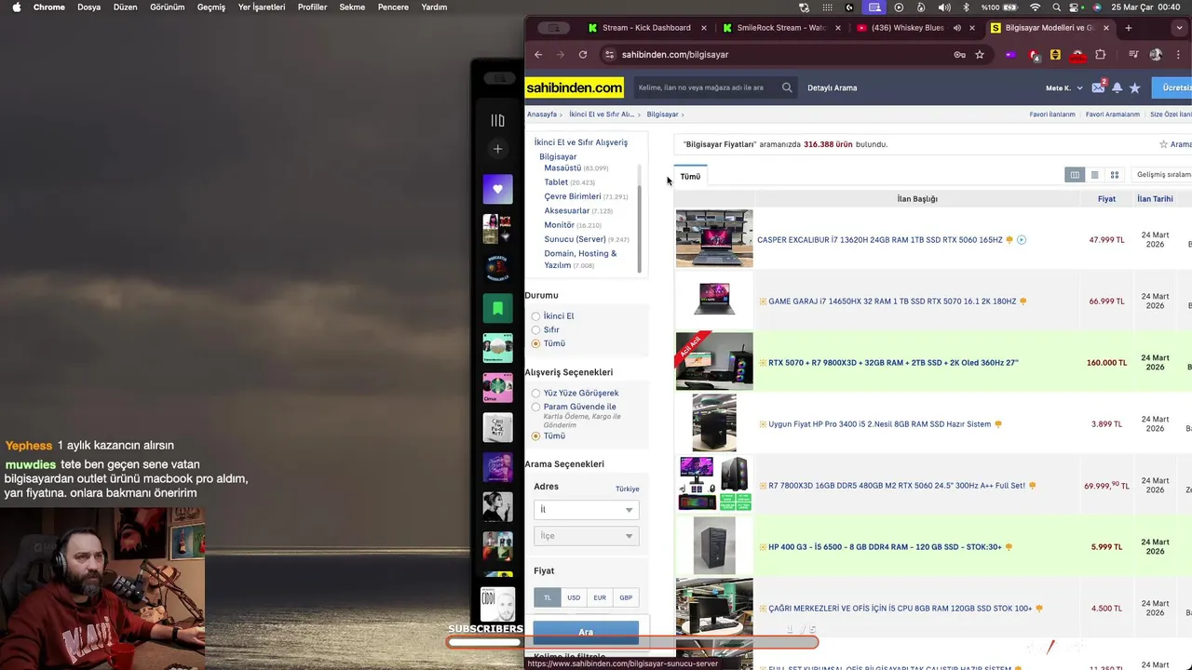Open the Sunucu (Server) category link

click(x=575, y=239)
